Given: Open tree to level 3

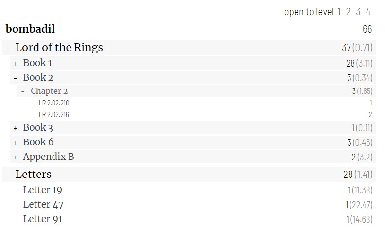Looking at the screenshot, I should (x=358, y=12).
